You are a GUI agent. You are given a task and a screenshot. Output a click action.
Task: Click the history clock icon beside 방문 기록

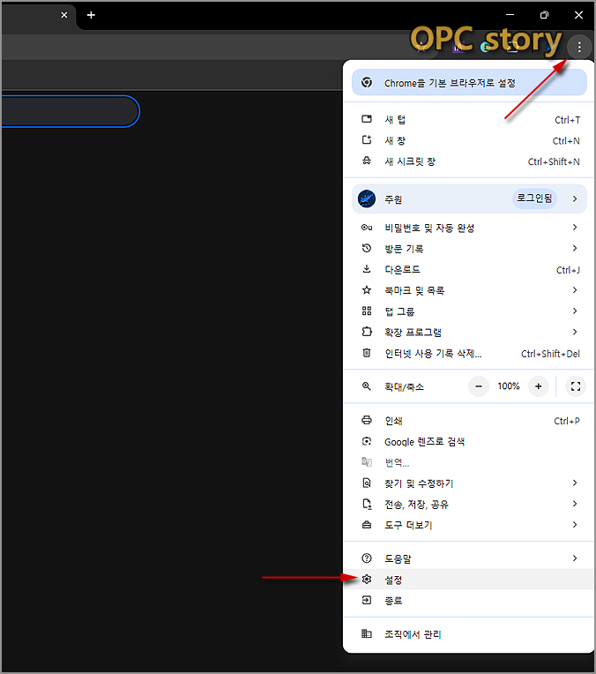[367, 248]
